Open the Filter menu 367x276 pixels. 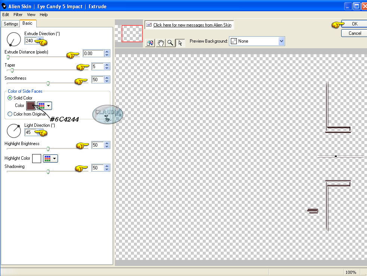point(18,15)
